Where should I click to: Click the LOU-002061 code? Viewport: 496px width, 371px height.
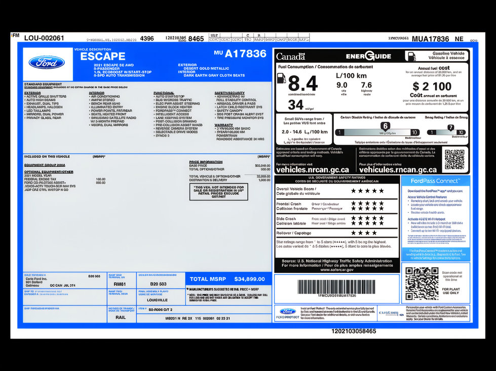click(44, 38)
